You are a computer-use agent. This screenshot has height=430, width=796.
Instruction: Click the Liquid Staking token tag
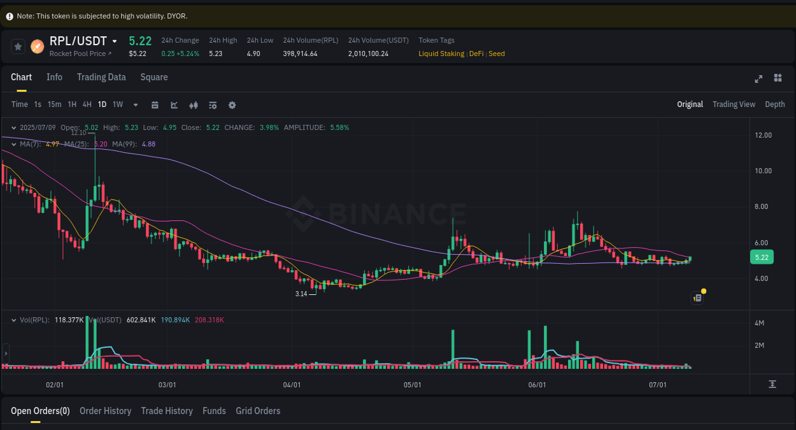pos(441,54)
